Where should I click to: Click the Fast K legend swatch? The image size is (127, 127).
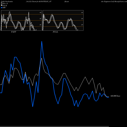2,5
